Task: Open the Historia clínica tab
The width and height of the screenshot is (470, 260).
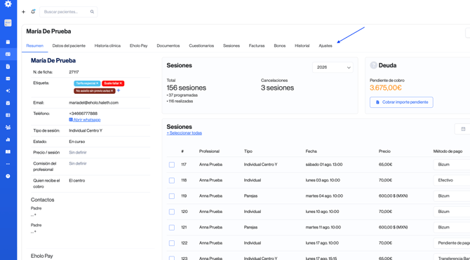Action: 107,46
